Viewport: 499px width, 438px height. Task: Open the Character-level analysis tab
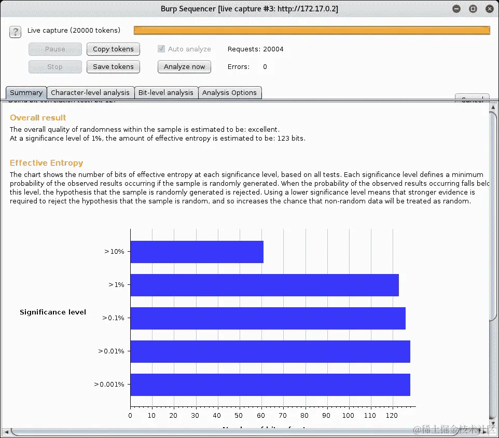coord(90,92)
